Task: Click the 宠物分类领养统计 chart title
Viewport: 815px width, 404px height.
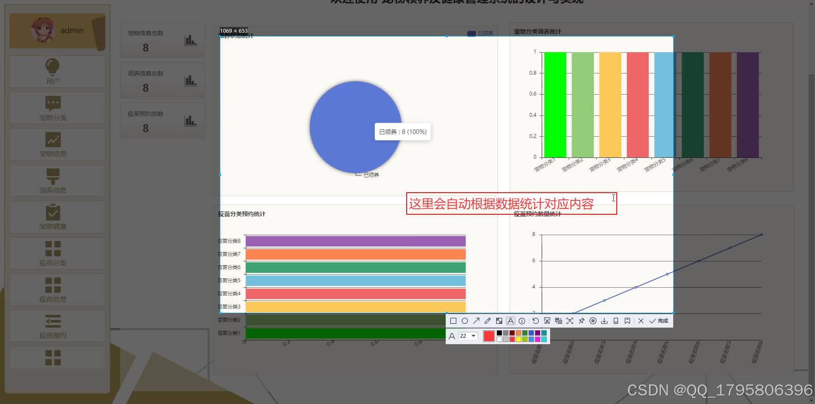Action: coord(537,31)
